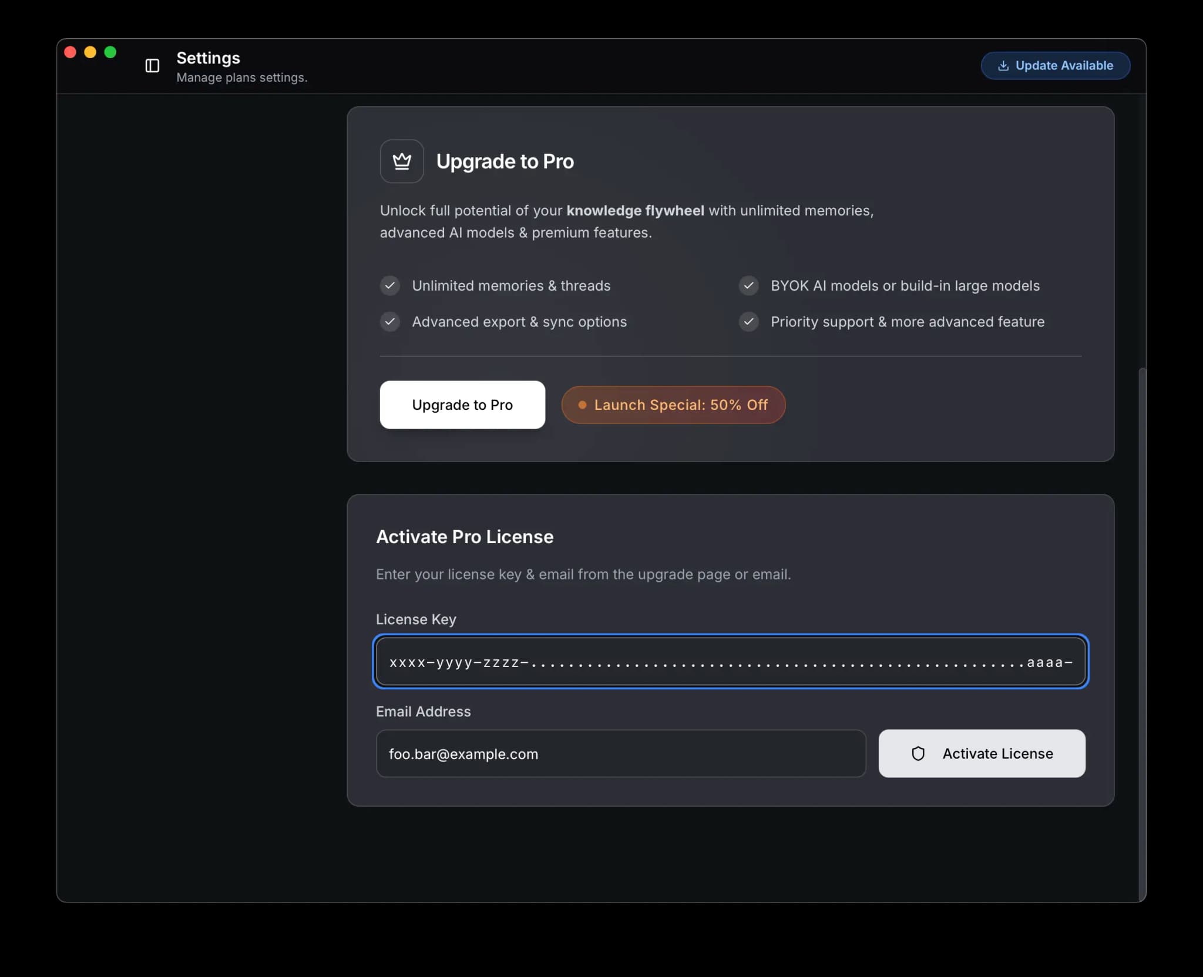Click checkmark icon for Advanced export & sync
This screenshot has width=1203, height=977.
pyautogui.click(x=390, y=322)
